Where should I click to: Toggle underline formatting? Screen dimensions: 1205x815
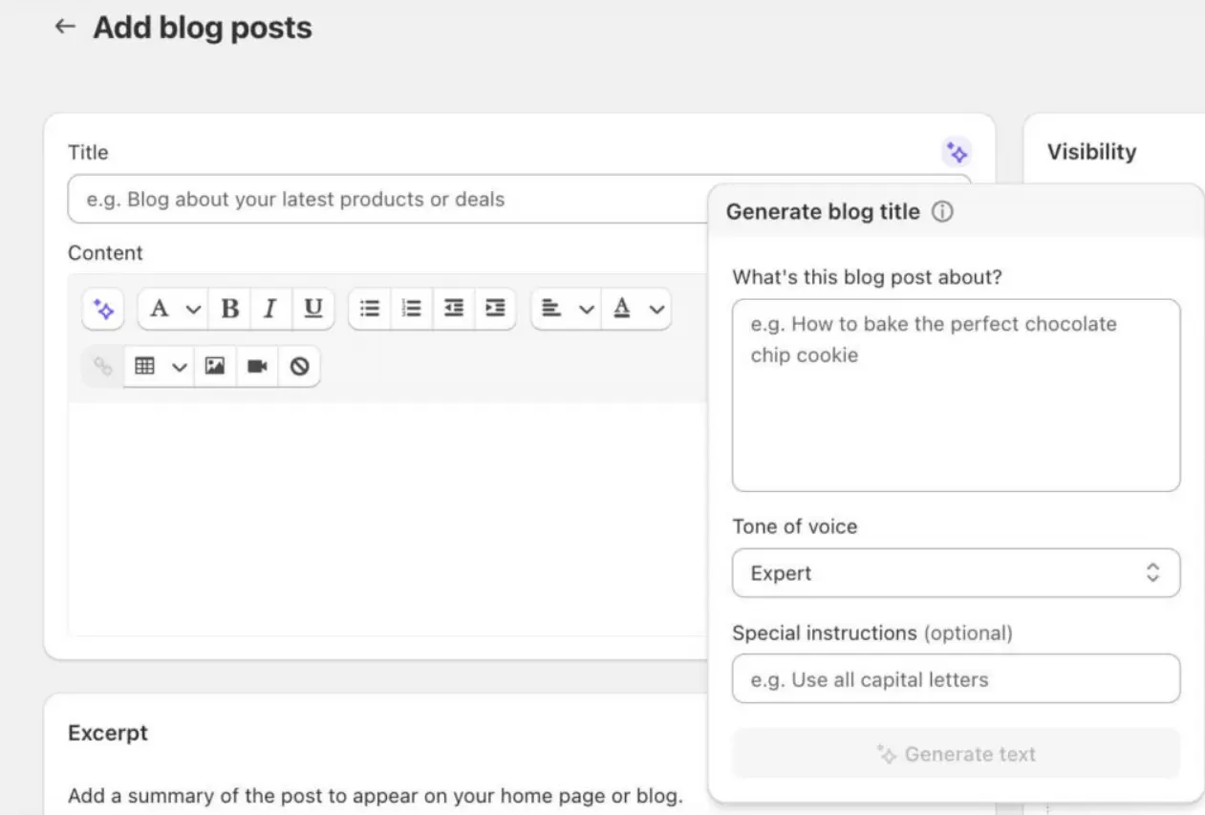coord(312,310)
